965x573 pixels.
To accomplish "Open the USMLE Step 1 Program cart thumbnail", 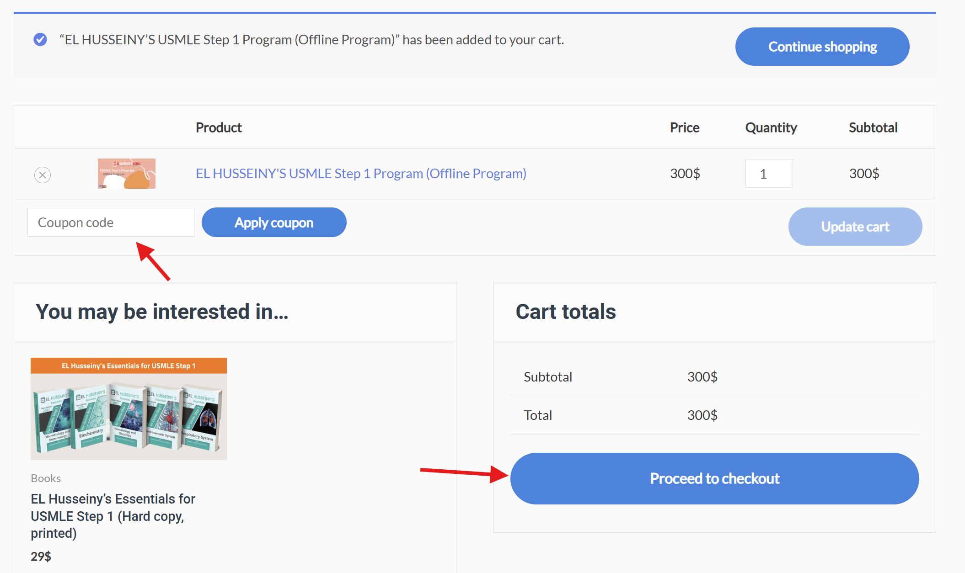I will (127, 174).
